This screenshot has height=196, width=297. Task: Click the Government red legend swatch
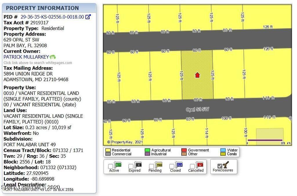point(184,150)
